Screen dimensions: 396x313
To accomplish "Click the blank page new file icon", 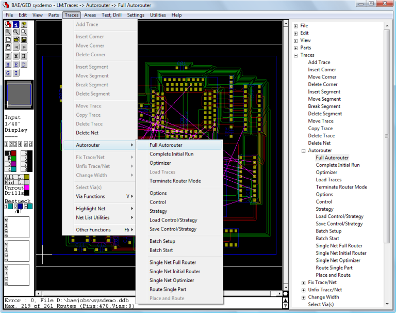I will [8, 39].
